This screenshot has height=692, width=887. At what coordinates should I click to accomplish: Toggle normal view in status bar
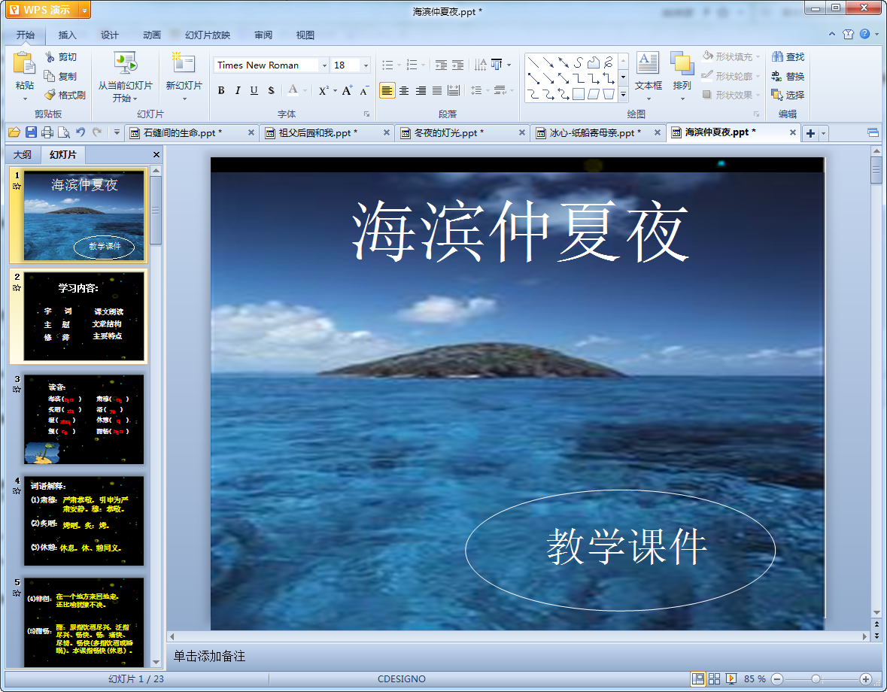pyautogui.click(x=698, y=678)
